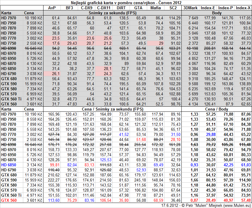This screenshot has width=252, height=208.
Task: Select the red value 28,10
Action: 176,140
